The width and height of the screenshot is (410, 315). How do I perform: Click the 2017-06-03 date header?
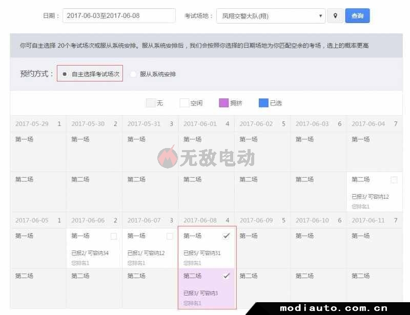[x=318, y=124]
